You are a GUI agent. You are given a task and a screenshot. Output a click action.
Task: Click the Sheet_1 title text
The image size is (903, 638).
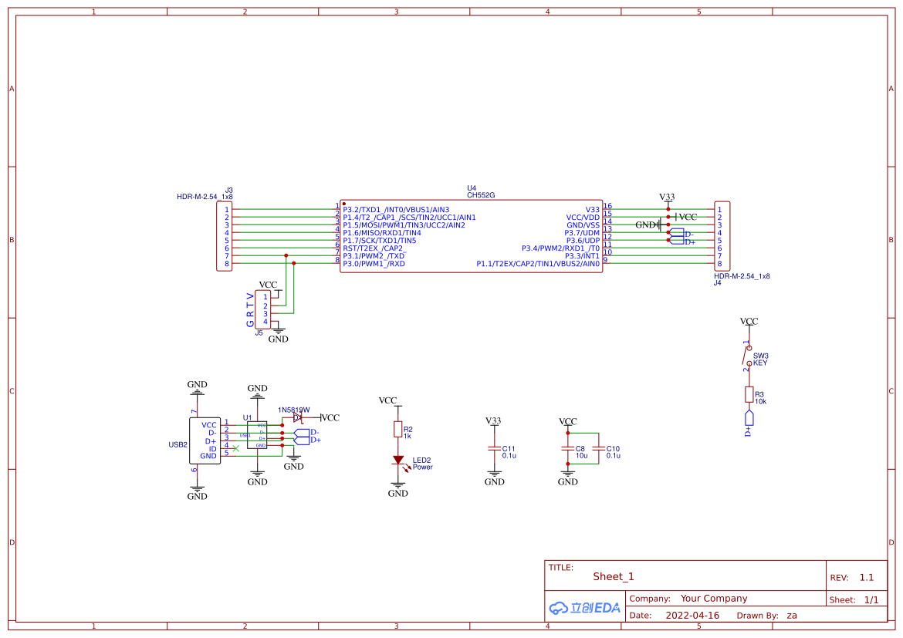point(614,576)
